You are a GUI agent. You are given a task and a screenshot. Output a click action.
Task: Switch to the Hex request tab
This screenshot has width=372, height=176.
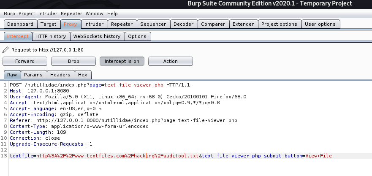83,75
